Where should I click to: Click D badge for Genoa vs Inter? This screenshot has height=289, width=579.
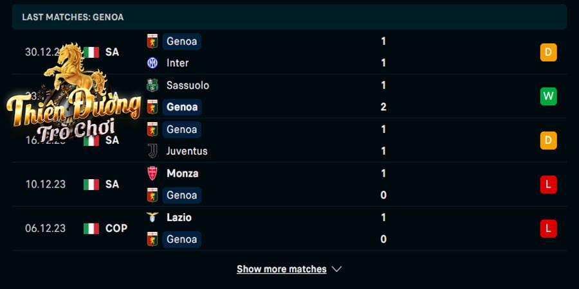pyautogui.click(x=548, y=53)
